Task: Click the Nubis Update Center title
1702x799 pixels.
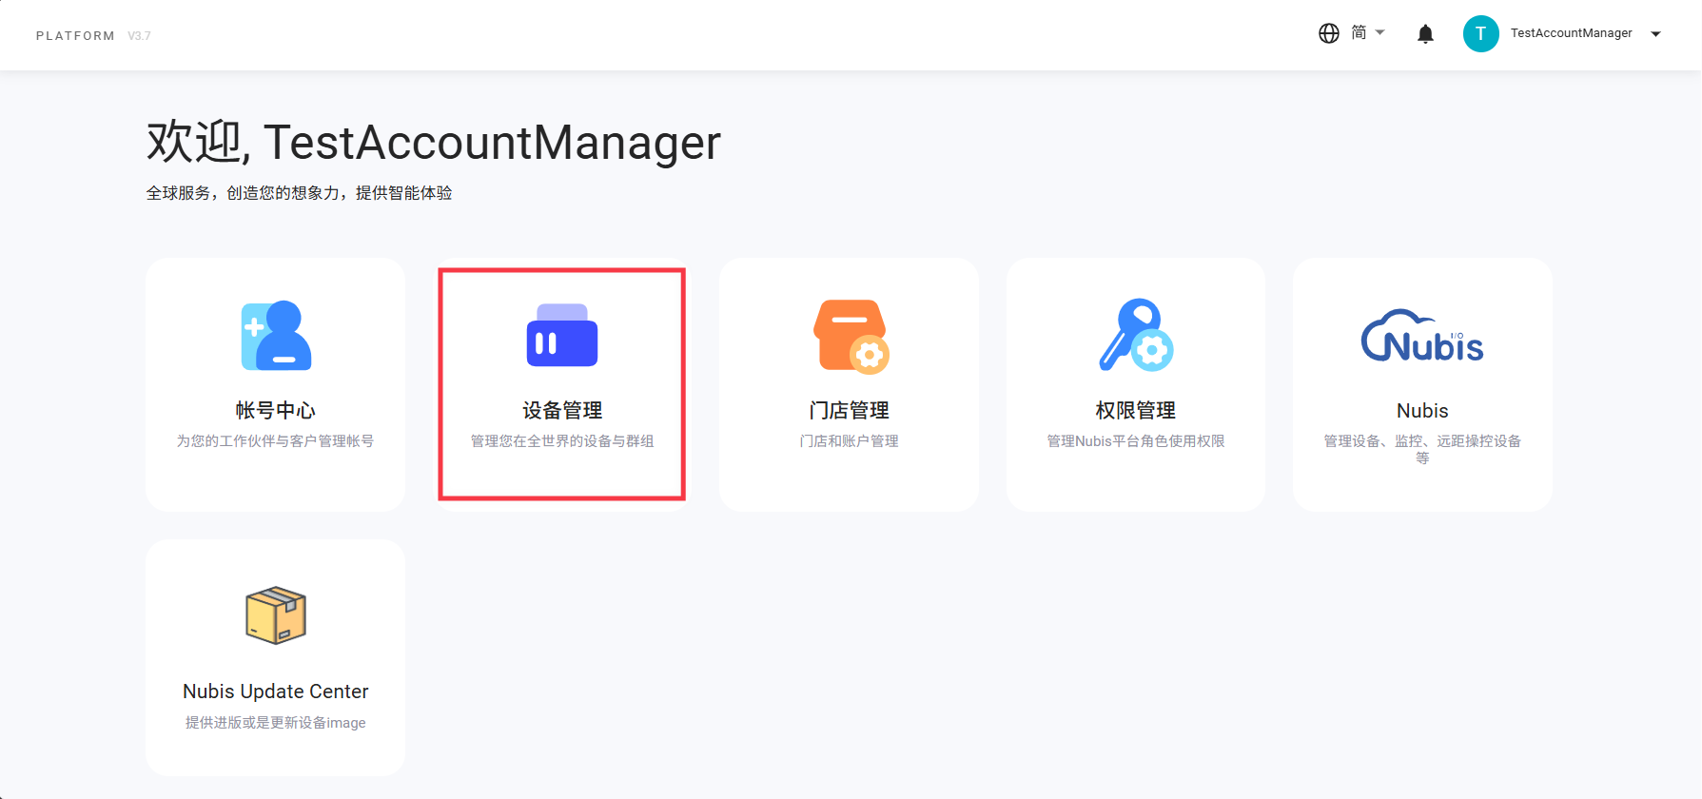Action: click(276, 692)
